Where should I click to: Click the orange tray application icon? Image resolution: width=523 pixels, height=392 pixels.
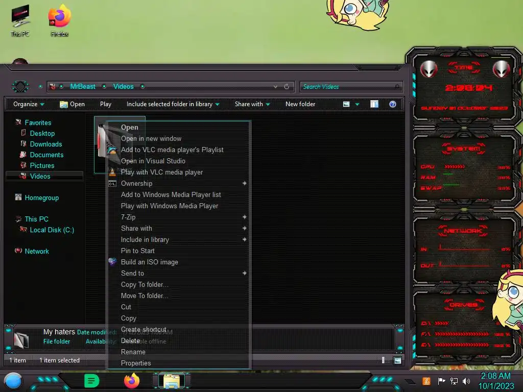tap(426, 381)
